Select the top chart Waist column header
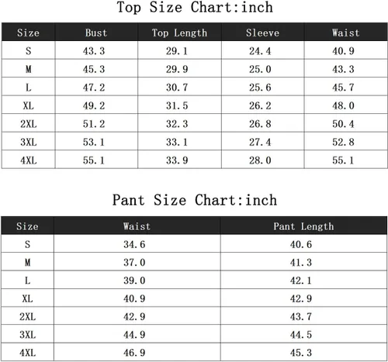Screen dimensions: 388x362 coord(346,33)
